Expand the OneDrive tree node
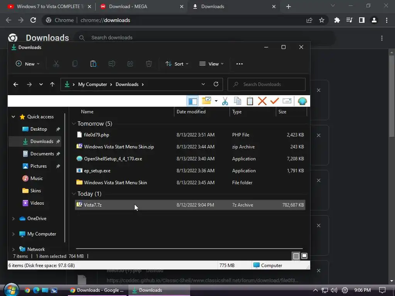 pyautogui.click(x=14, y=219)
